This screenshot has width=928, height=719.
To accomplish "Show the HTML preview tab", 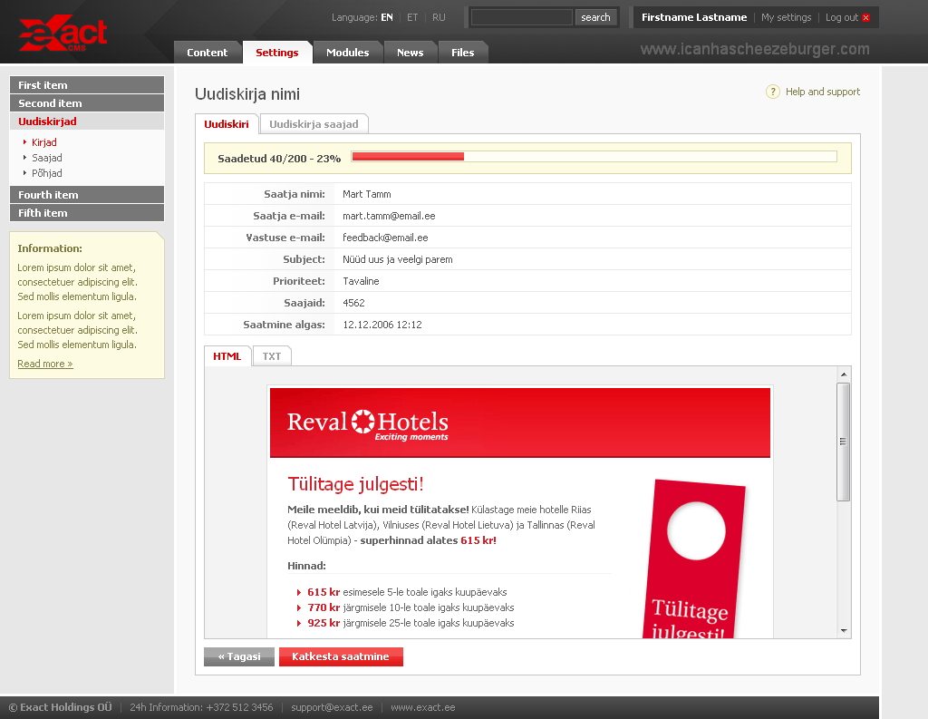I will coord(227,356).
